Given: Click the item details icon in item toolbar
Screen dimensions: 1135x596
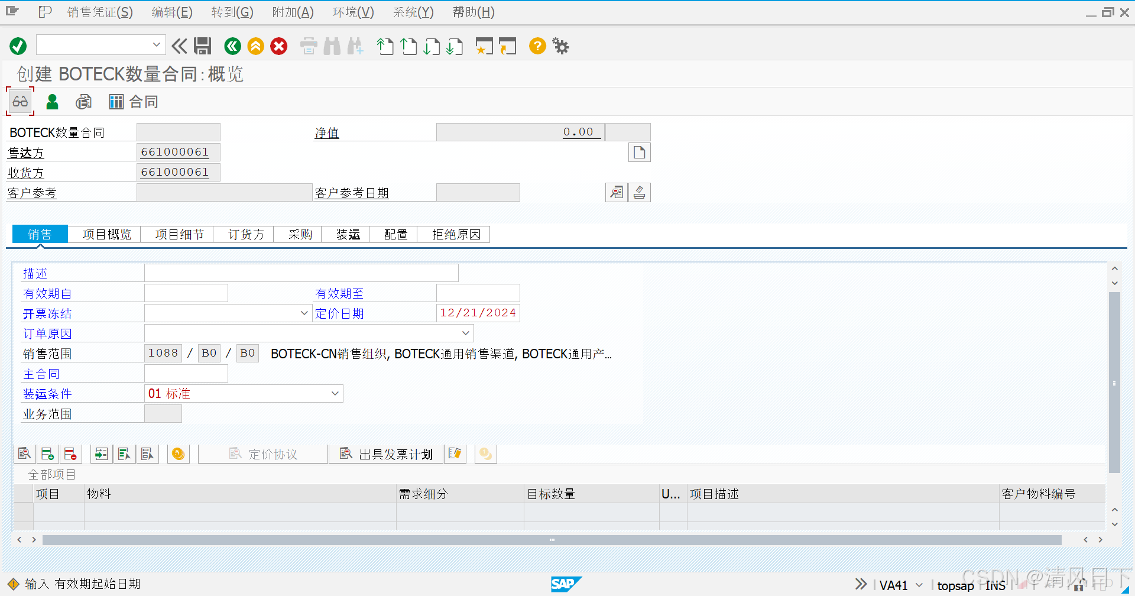Looking at the screenshot, I should [24, 454].
